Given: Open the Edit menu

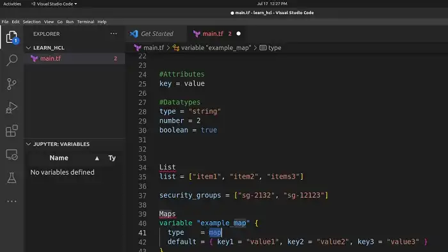Looking at the screenshot, I should pos(15,22).
